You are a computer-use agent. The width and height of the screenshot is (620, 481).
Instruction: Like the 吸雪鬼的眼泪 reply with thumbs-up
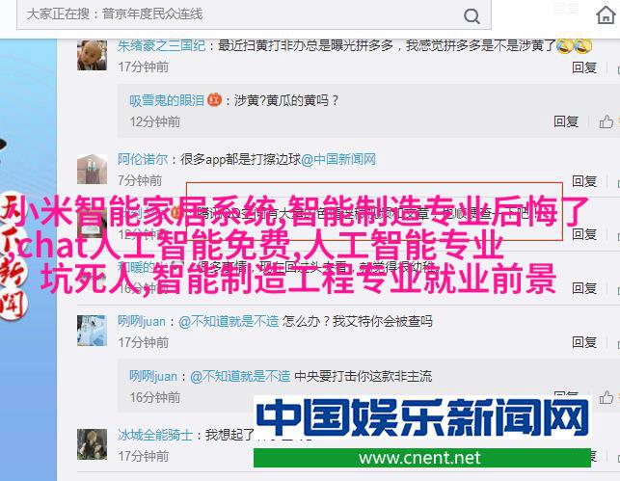(606, 121)
